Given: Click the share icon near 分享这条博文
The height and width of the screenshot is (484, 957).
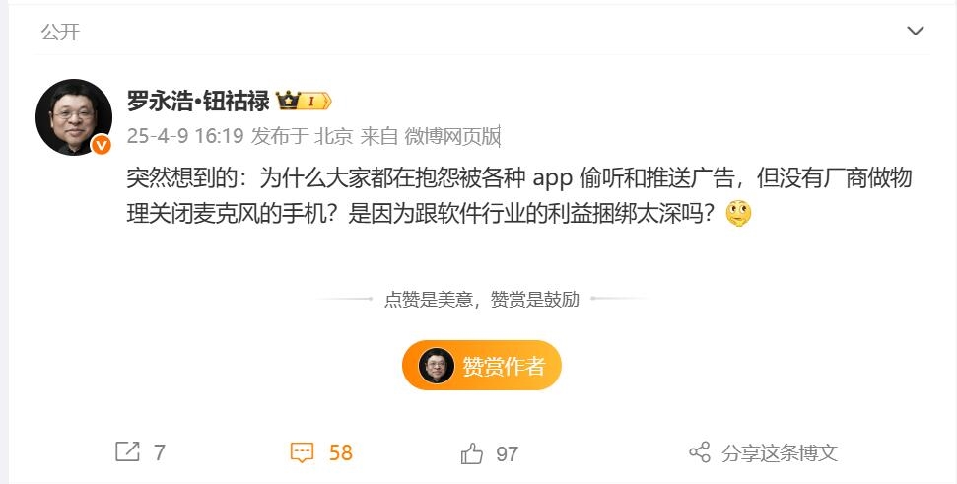Looking at the screenshot, I should [700, 452].
